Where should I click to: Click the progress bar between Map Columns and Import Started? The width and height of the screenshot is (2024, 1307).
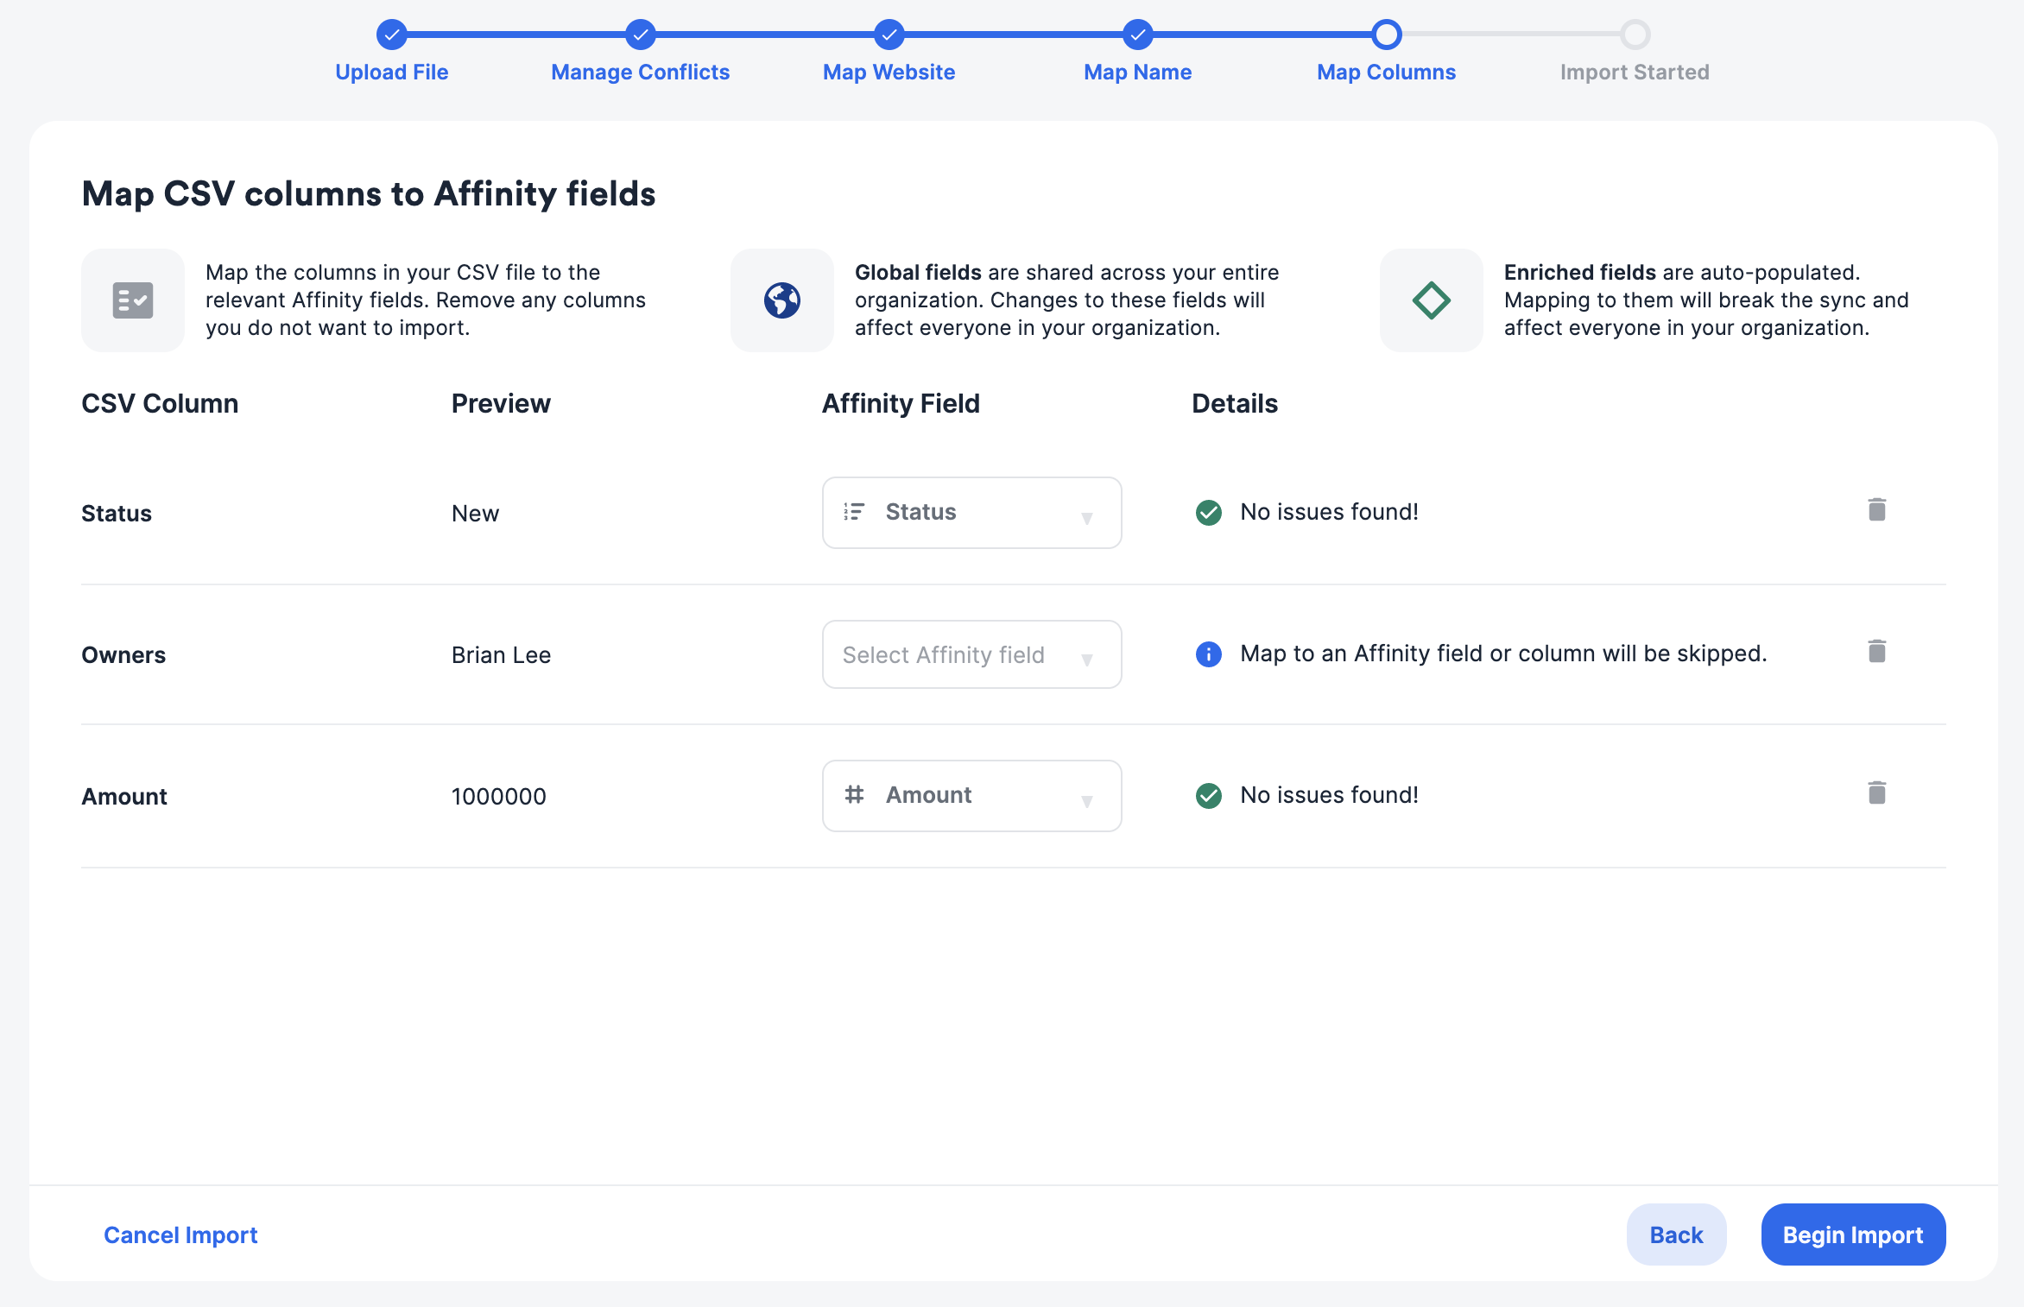pos(1511,35)
